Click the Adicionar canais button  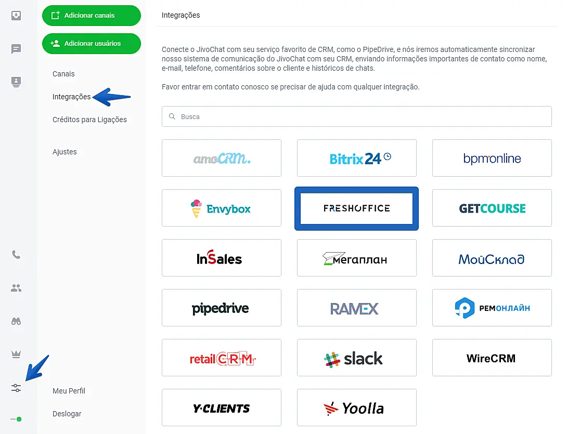92,16
